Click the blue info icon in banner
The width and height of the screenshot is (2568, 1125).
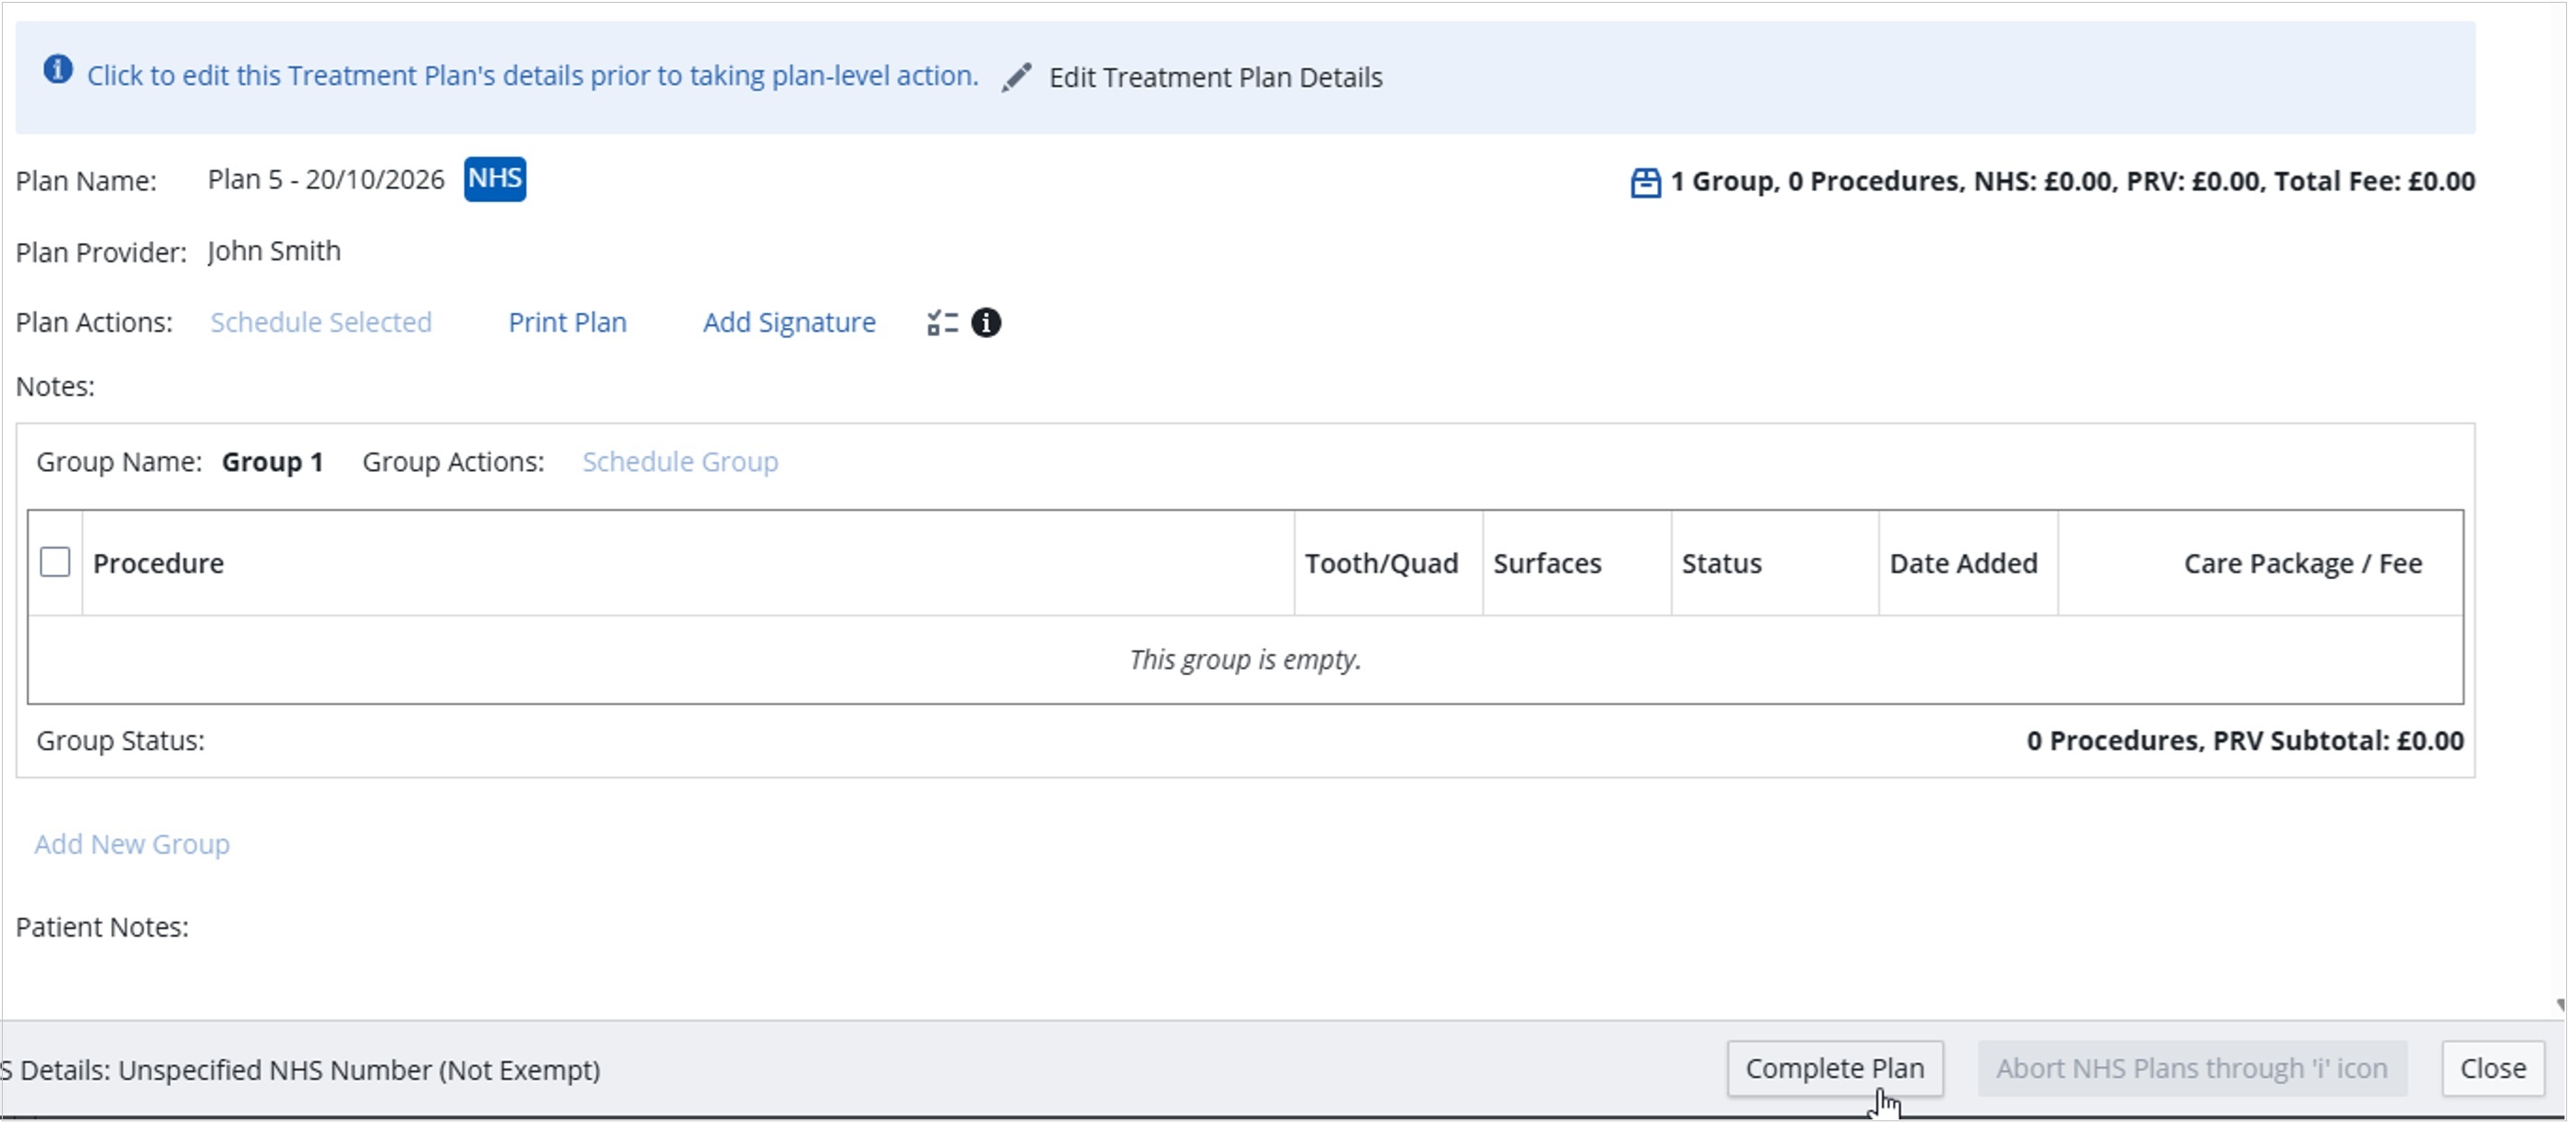pyautogui.click(x=58, y=70)
